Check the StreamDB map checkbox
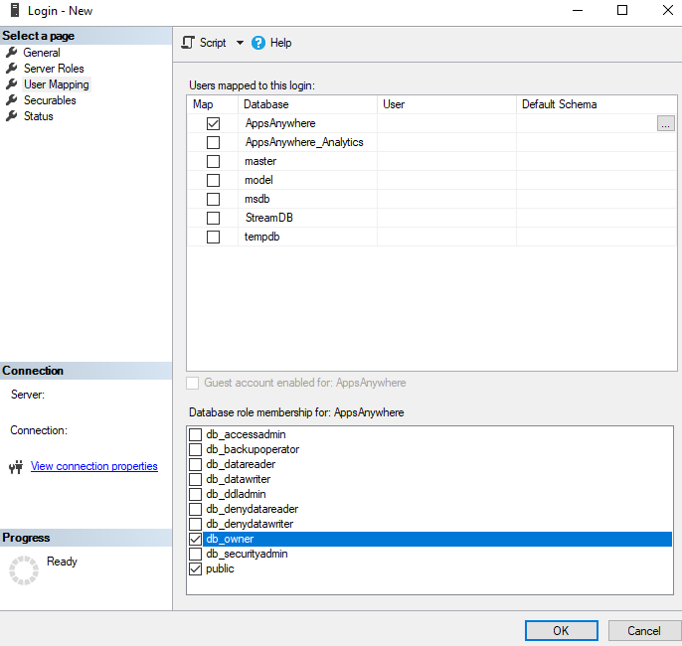The height and width of the screenshot is (646, 682). [213, 218]
